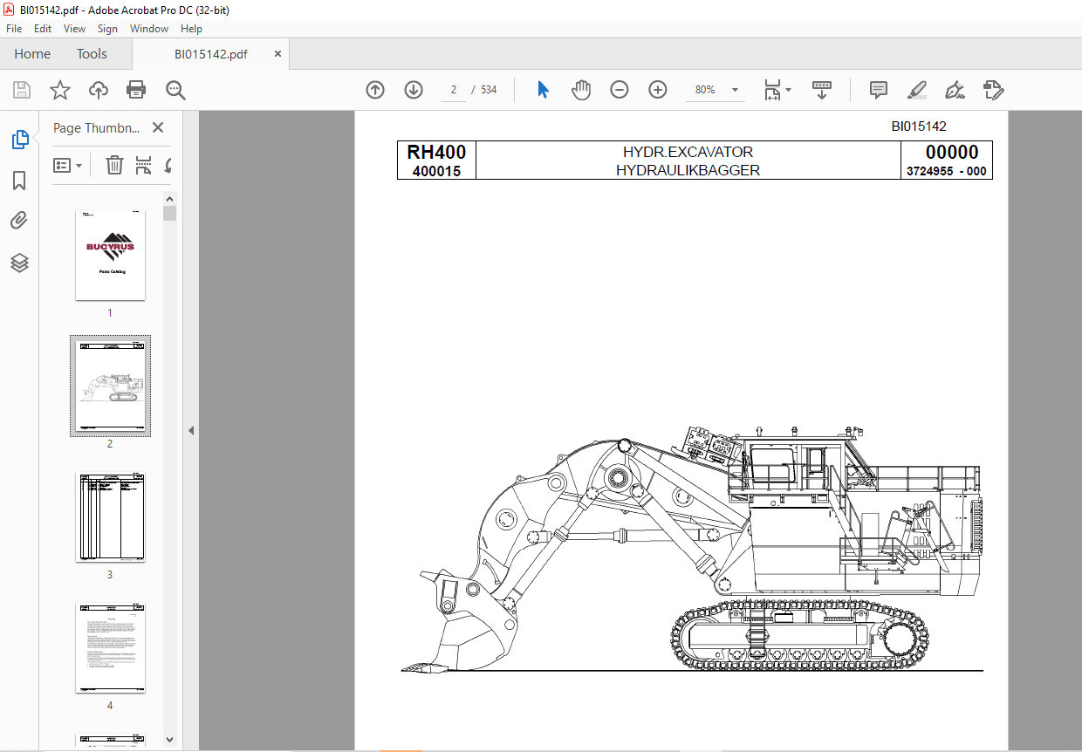Image resolution: width=1082 pixels, height=752 pixels.
Task: Zoom out with the minus icon
Action: (620, 90)
